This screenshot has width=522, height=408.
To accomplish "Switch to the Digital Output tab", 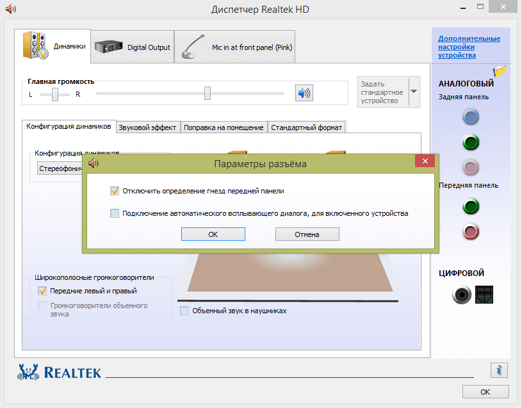I will pos(133,47).
